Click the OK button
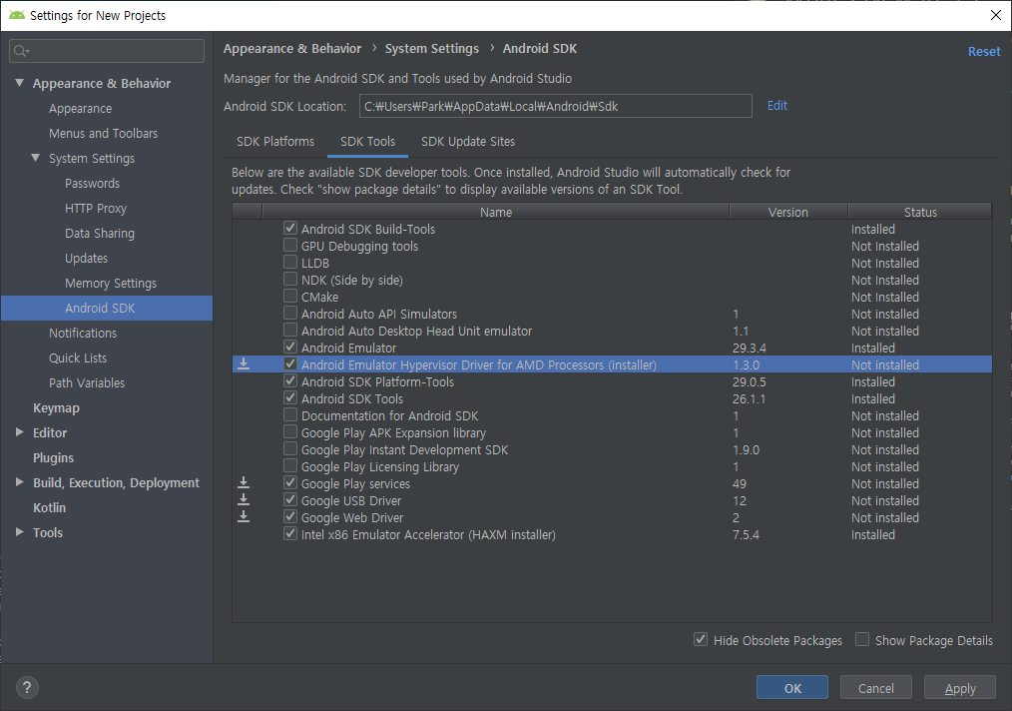This screenshot has height=711, width=1012. coord(792,688)
